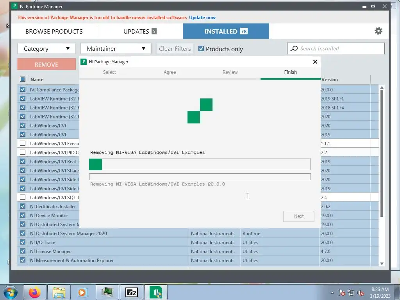
Task: Open the Category dropdown
Action: click(47, 48)
